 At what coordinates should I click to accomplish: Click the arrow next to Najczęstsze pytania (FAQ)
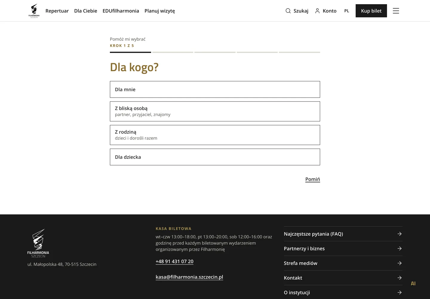tap(400, 234)
